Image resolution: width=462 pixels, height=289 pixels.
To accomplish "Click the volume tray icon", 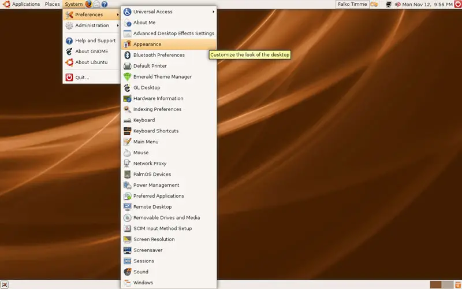I will (x=397, y=5).
